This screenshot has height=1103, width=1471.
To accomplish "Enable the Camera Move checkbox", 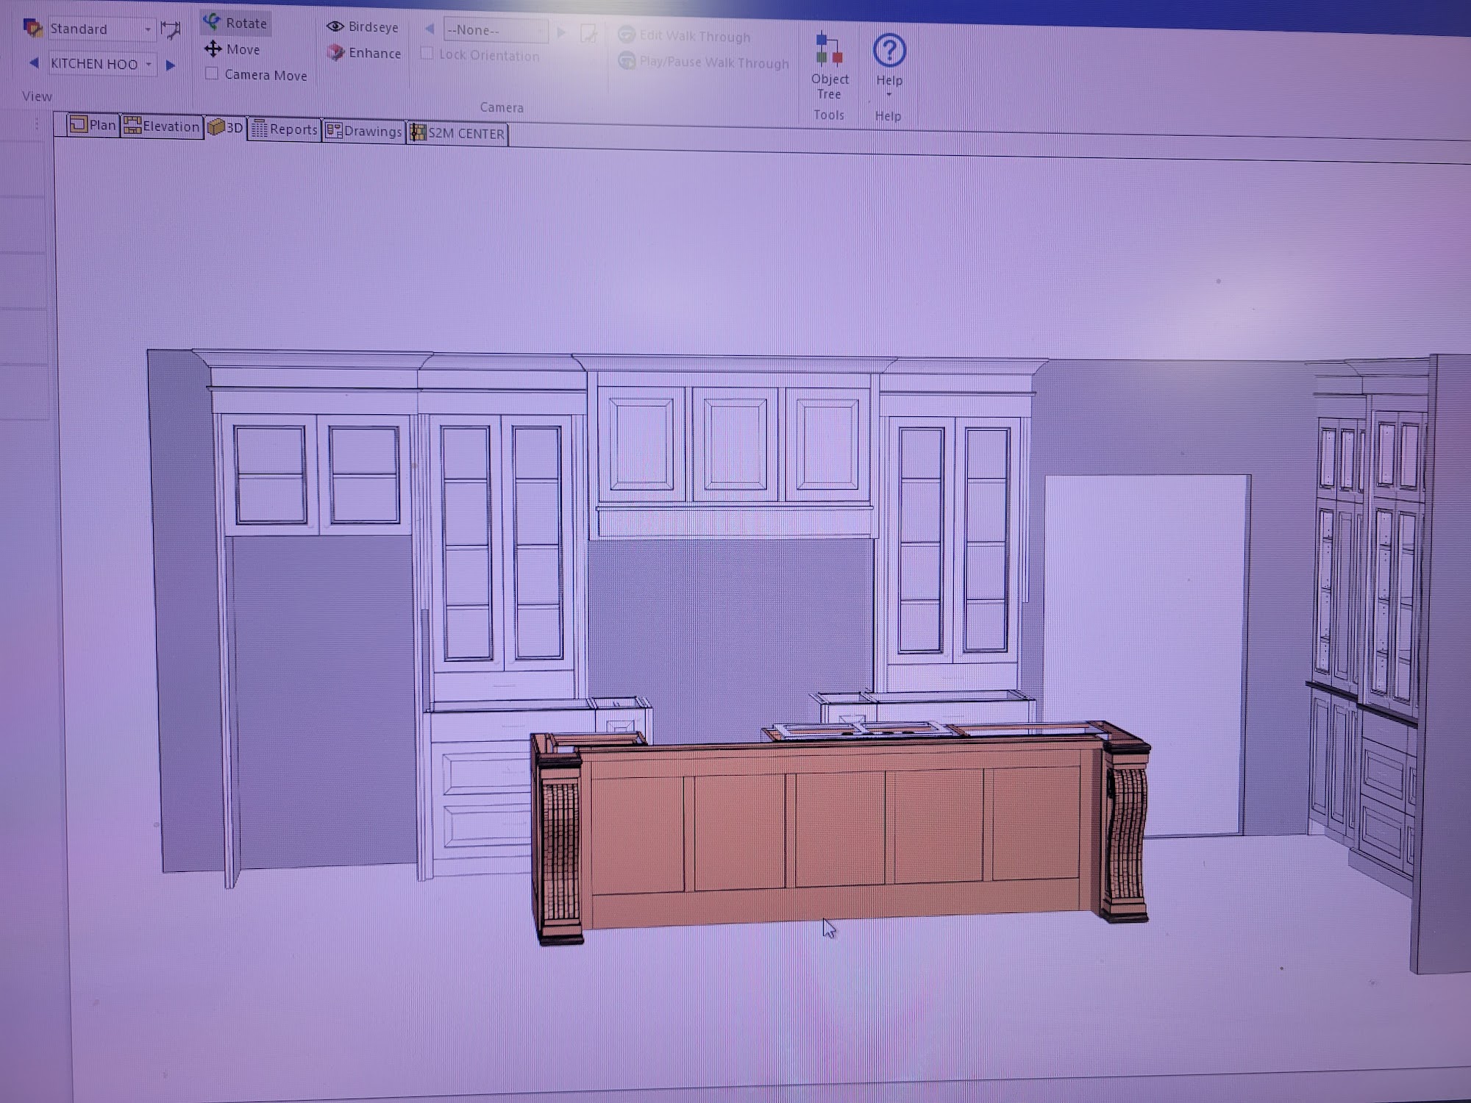I will (x=212, y=74).
